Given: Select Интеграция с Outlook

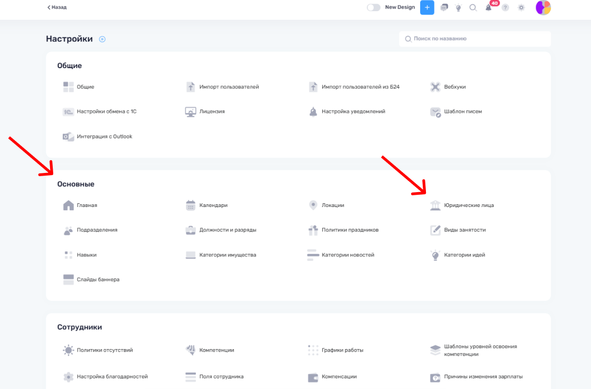Looking at the screenshot, I should (x=104, y=137).
